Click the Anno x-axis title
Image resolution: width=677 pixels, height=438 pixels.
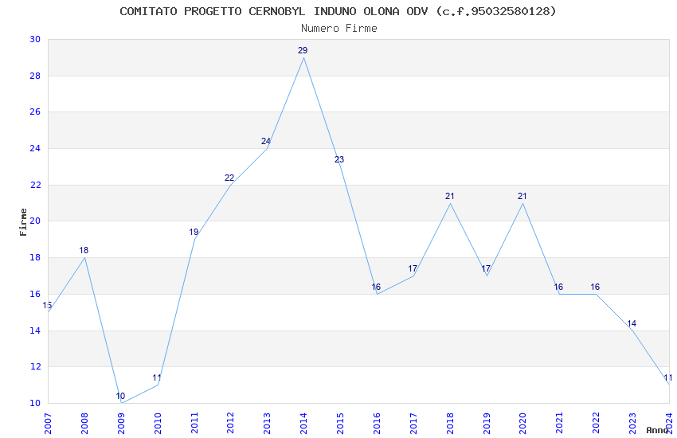[x=657, y=430]
